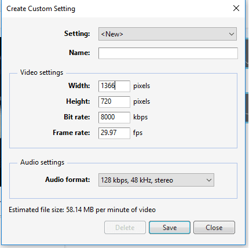Click the Estimated file size text
This screenshot has height=248, width=249.
click(x=82, y=210)
